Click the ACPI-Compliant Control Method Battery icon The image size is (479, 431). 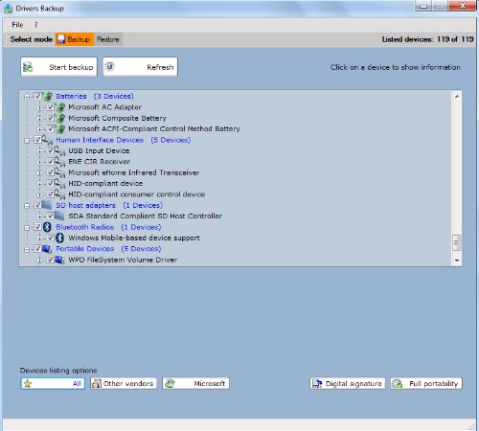click(60, 128)
